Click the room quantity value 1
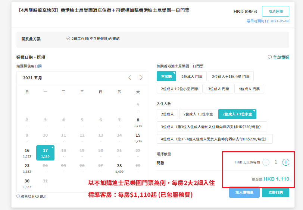The image size is (303, 210). 276,162
